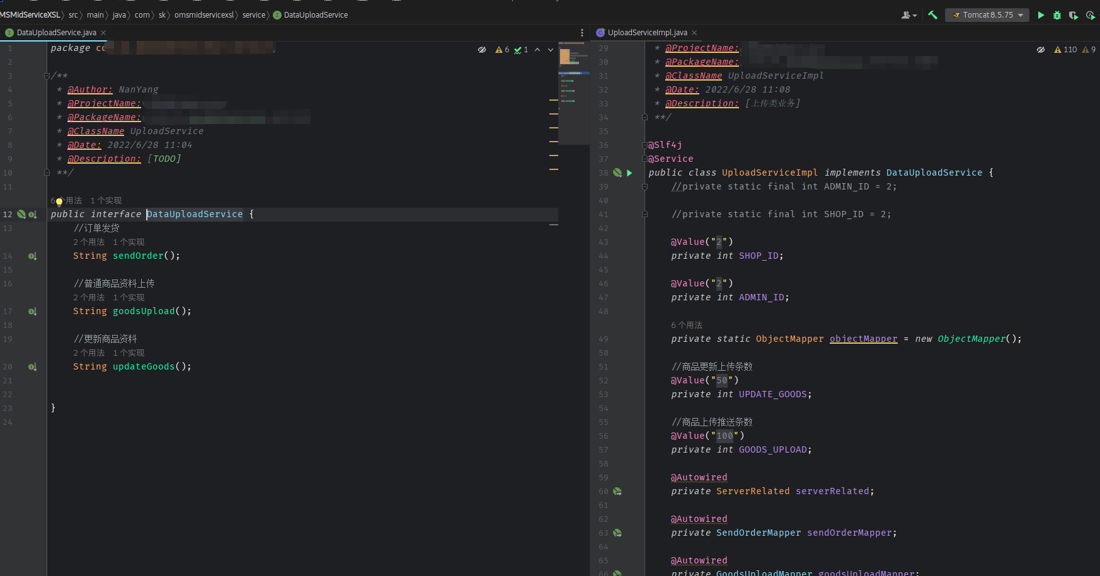Click line number 12 in left gutter
Viewport: 1100px width, 576px height.
8,214
